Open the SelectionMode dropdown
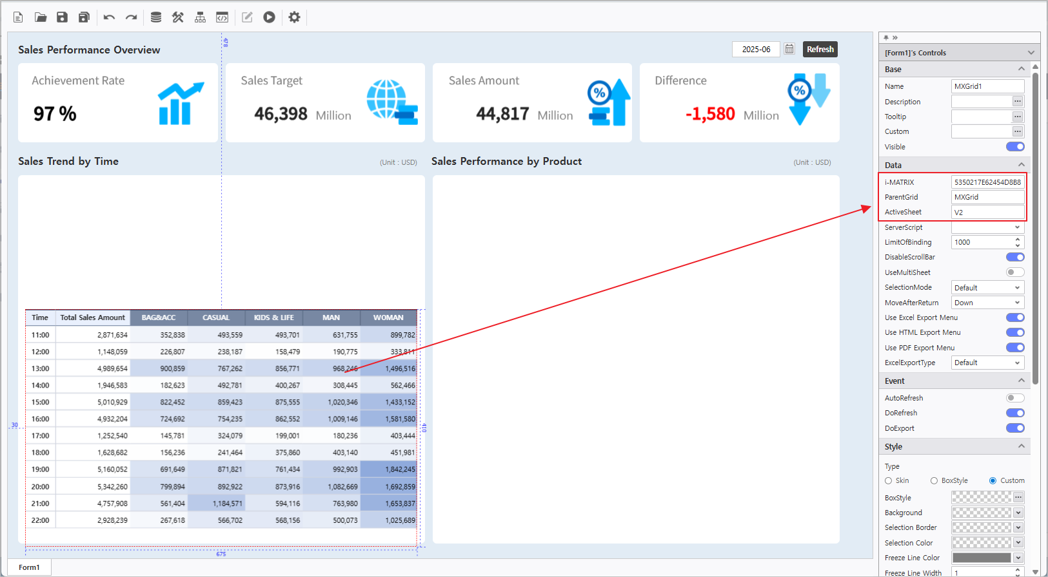The image size is (1048, 577). click(x=987, y=288)
